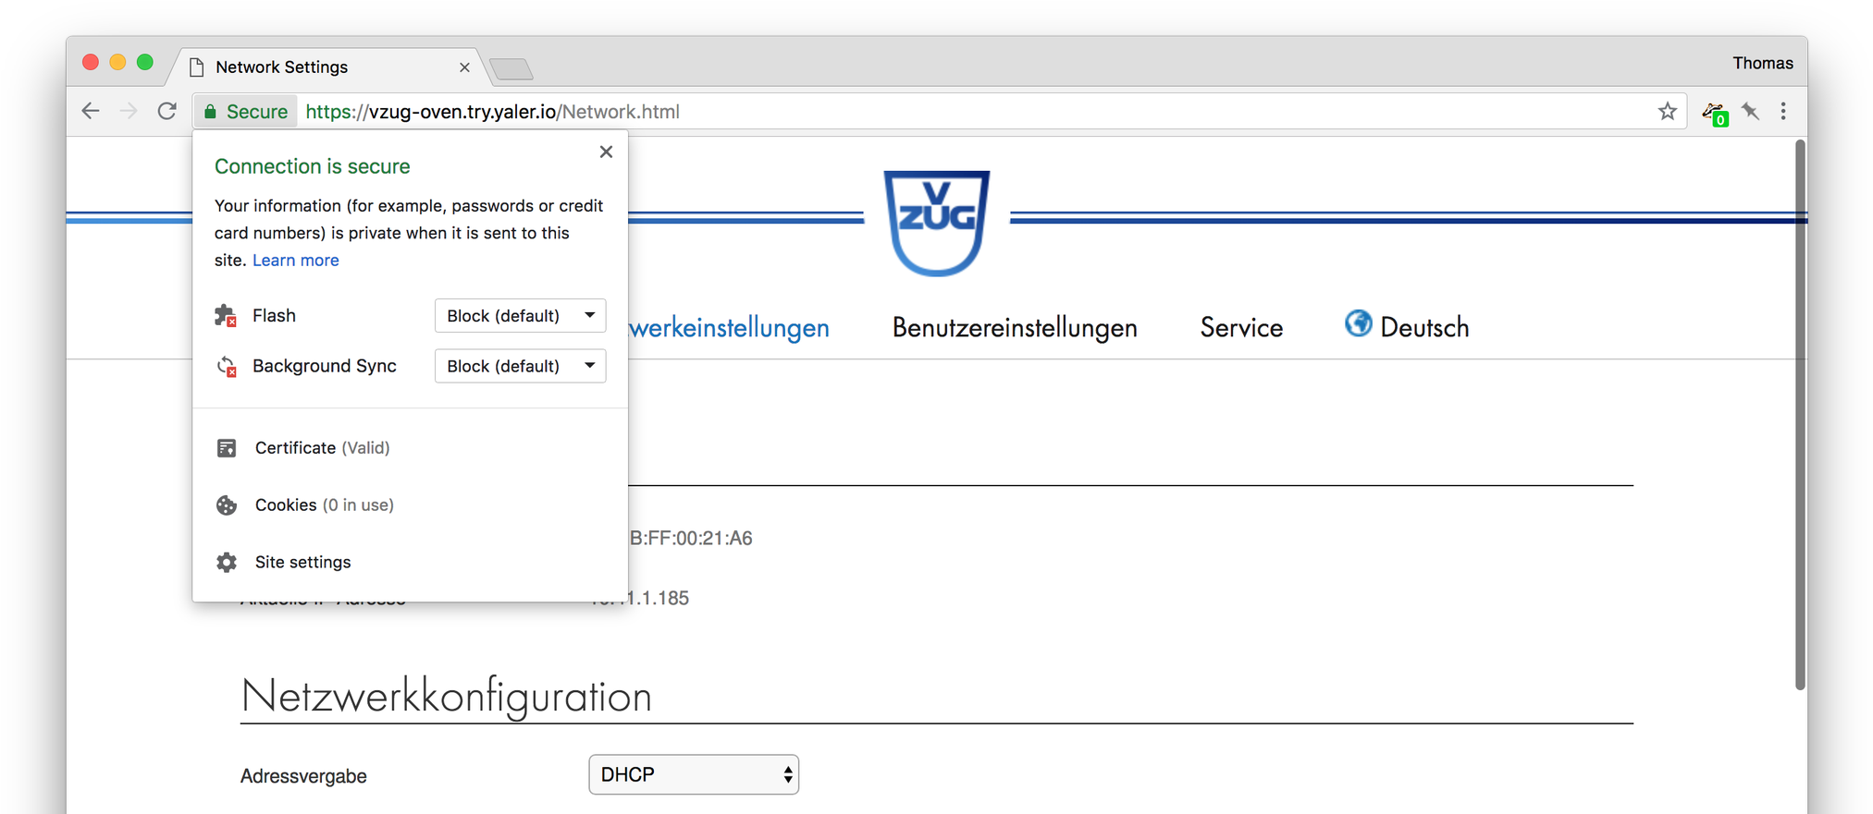
Task: Click the MAC address ending FF:00:21:A6
Action: (x=691, y=539)
